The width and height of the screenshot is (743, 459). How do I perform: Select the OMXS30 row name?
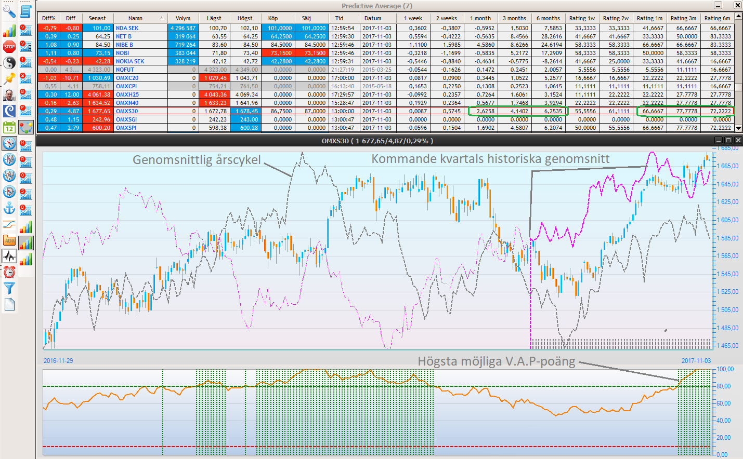(x=127, y=111)
